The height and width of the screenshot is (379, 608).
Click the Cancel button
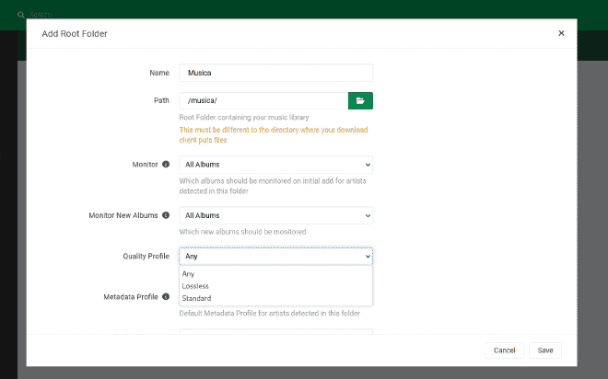(x=505, y=350)
